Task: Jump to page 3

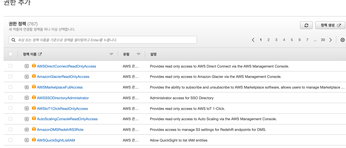Action: pyautogui.click(x=276, y=40)
